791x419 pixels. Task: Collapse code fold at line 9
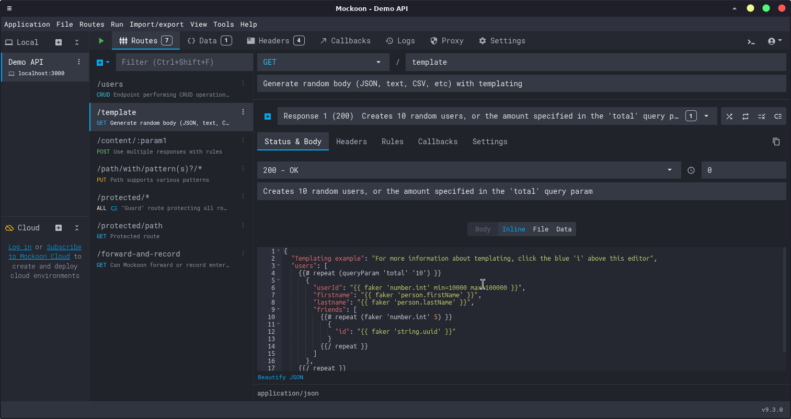tap(279, 310)
